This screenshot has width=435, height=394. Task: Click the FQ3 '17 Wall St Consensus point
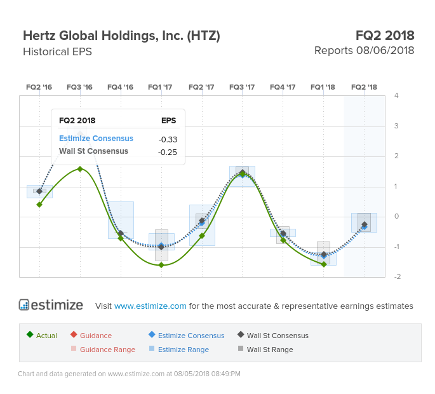pyautogui.click(x=243, y=172)
